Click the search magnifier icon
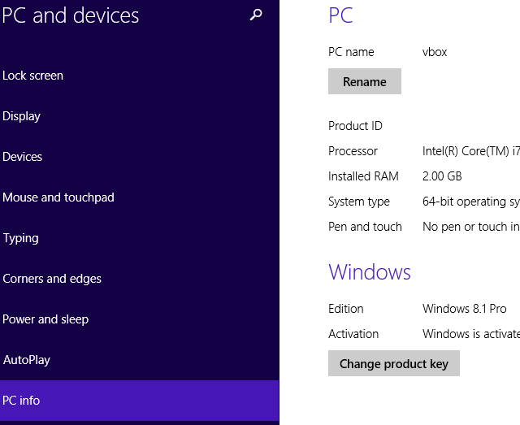 (256, 15)
